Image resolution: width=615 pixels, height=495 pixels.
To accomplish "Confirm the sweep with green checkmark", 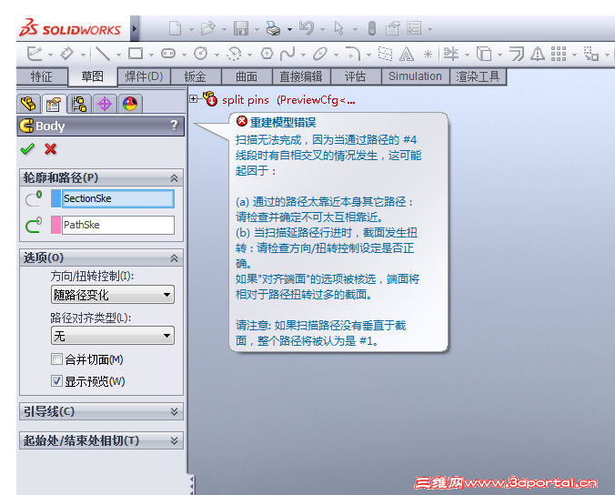I will 27,149.
